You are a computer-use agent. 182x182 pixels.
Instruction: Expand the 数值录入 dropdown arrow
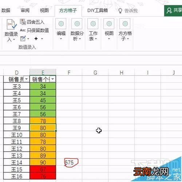14,39
